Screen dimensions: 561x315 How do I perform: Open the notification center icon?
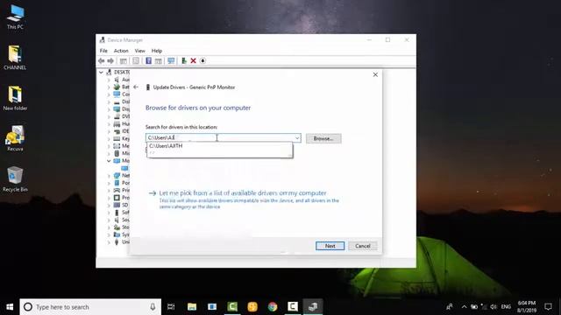(548, 307)
